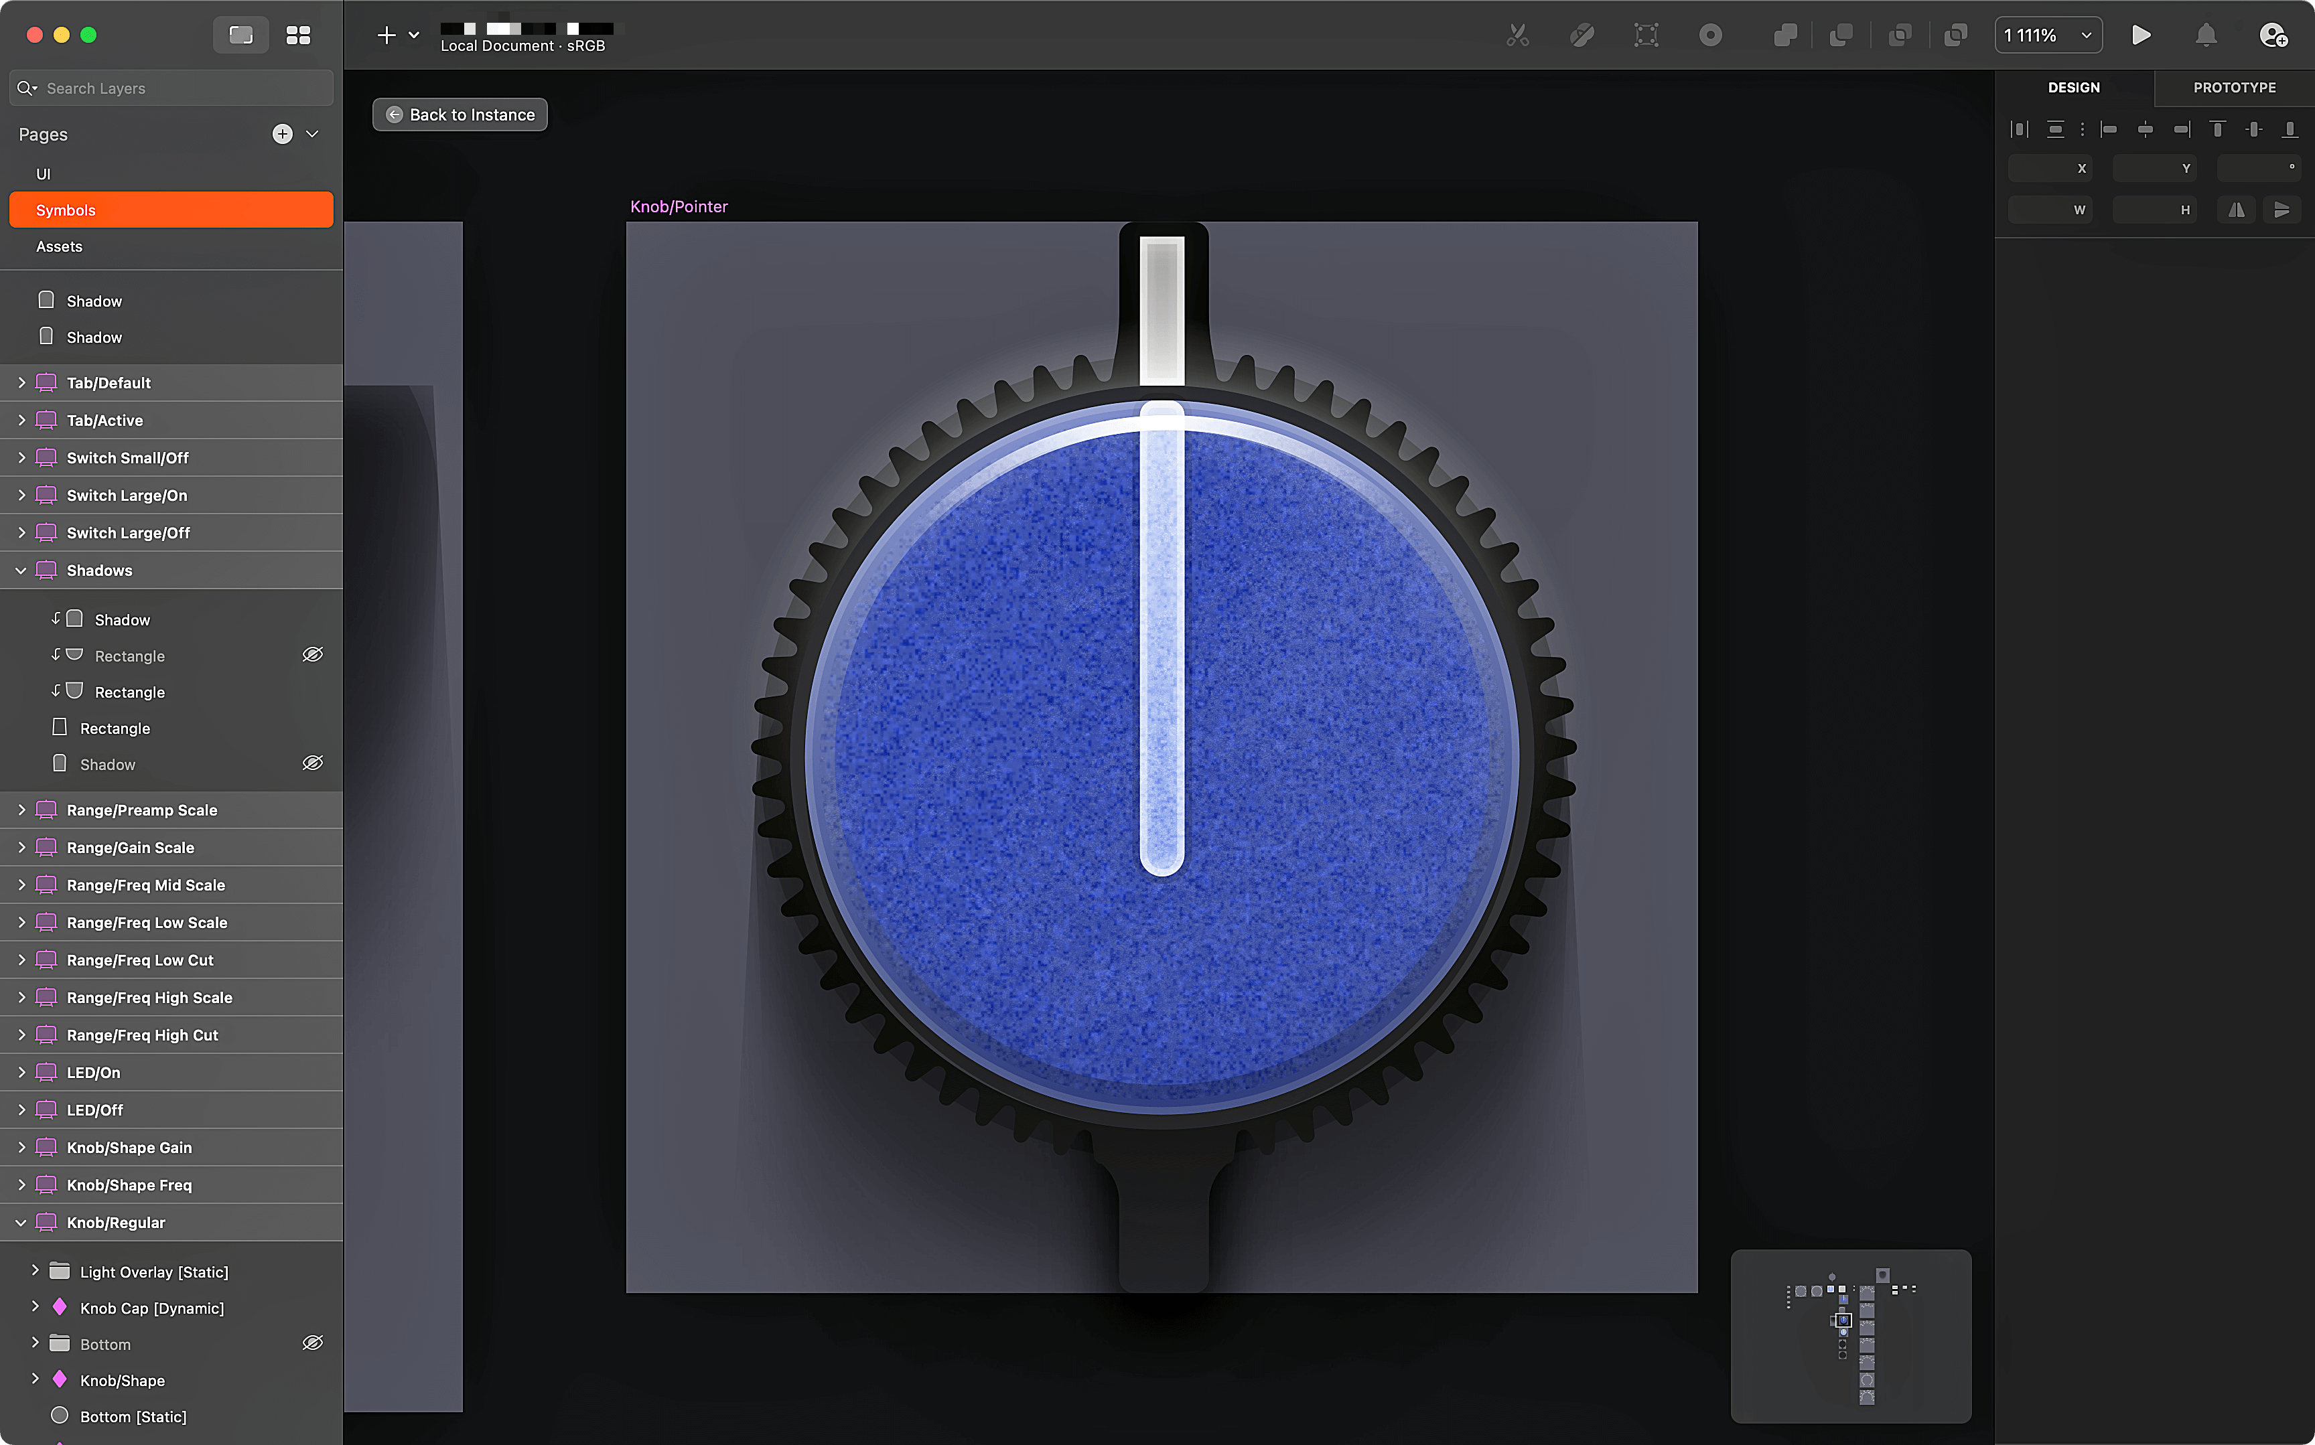
Task: Click the plus button to add a new page
Action: pos(282,134)
